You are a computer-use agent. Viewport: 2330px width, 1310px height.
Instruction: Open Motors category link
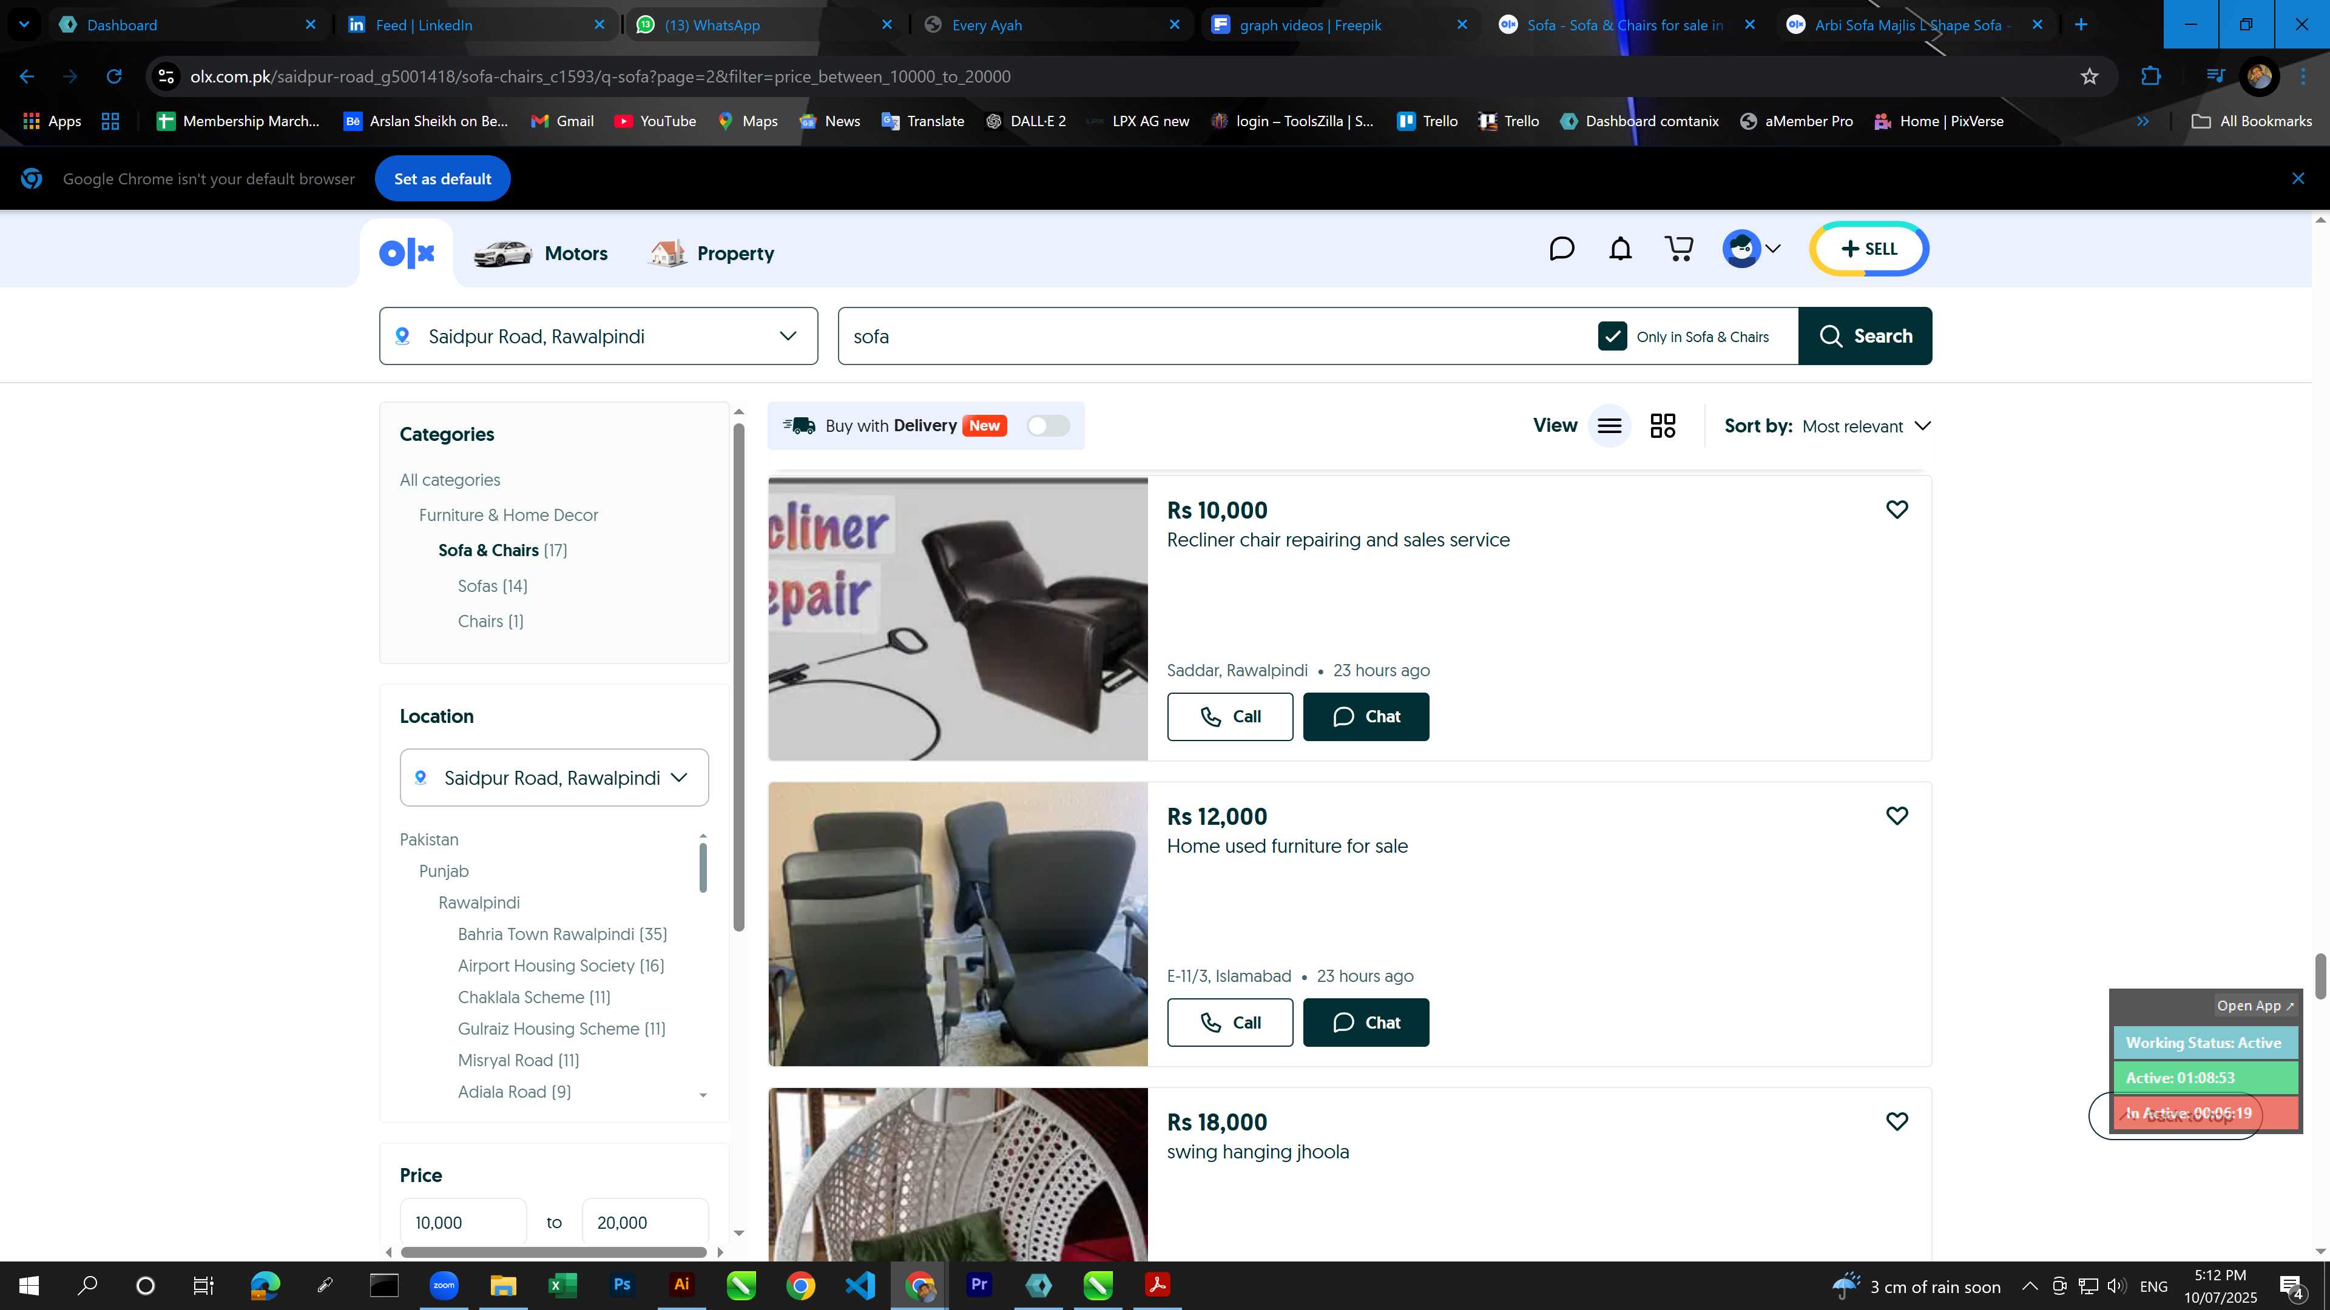(541, 254)
